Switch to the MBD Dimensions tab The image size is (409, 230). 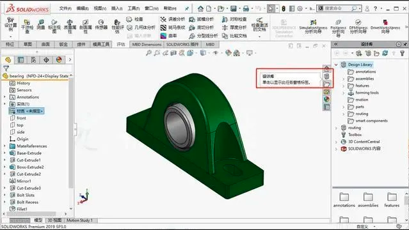pos(147,45)
